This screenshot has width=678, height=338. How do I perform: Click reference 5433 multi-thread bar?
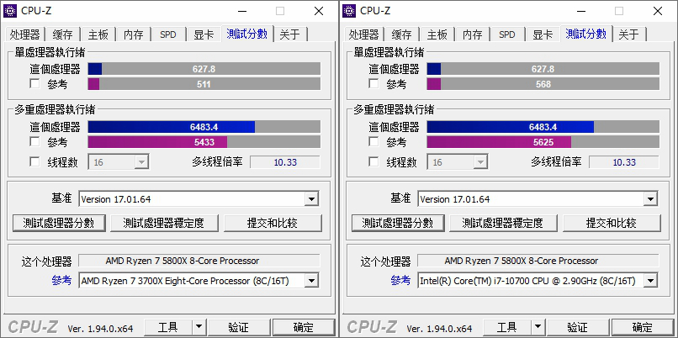[204, 142]
